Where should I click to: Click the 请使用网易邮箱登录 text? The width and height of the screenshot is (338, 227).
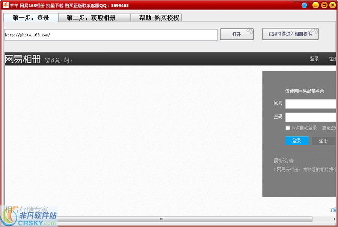point(305,91)
